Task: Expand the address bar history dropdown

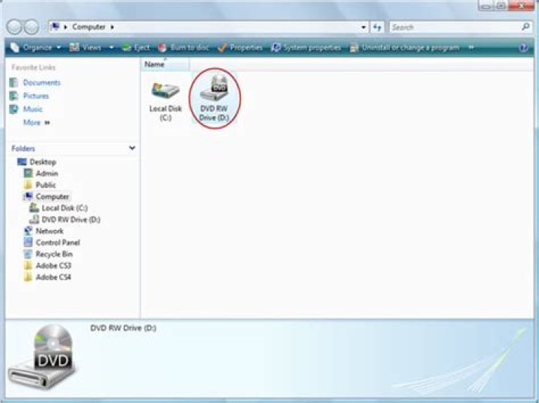Action: click(364, 27)
